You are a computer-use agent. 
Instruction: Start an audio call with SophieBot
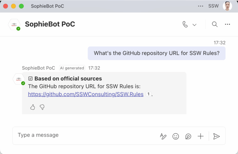185,24
